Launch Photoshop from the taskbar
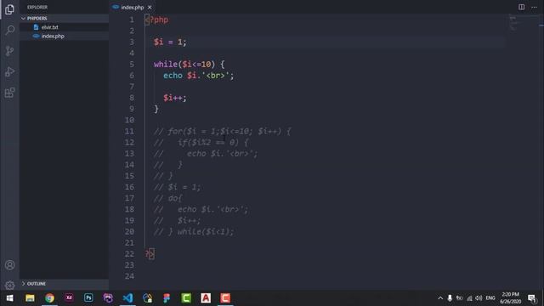Viewport: 544px width, 306px height. coord(88,298)
